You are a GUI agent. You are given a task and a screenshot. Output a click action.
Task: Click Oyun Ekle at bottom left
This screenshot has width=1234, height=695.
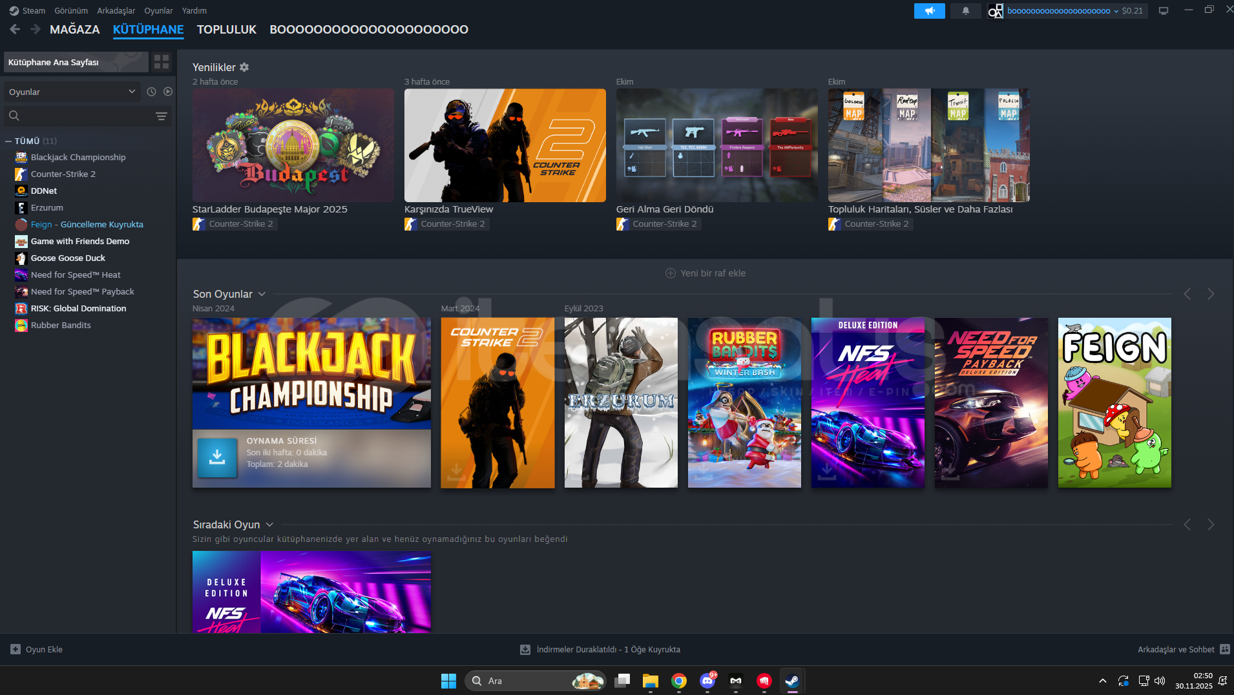37,650
